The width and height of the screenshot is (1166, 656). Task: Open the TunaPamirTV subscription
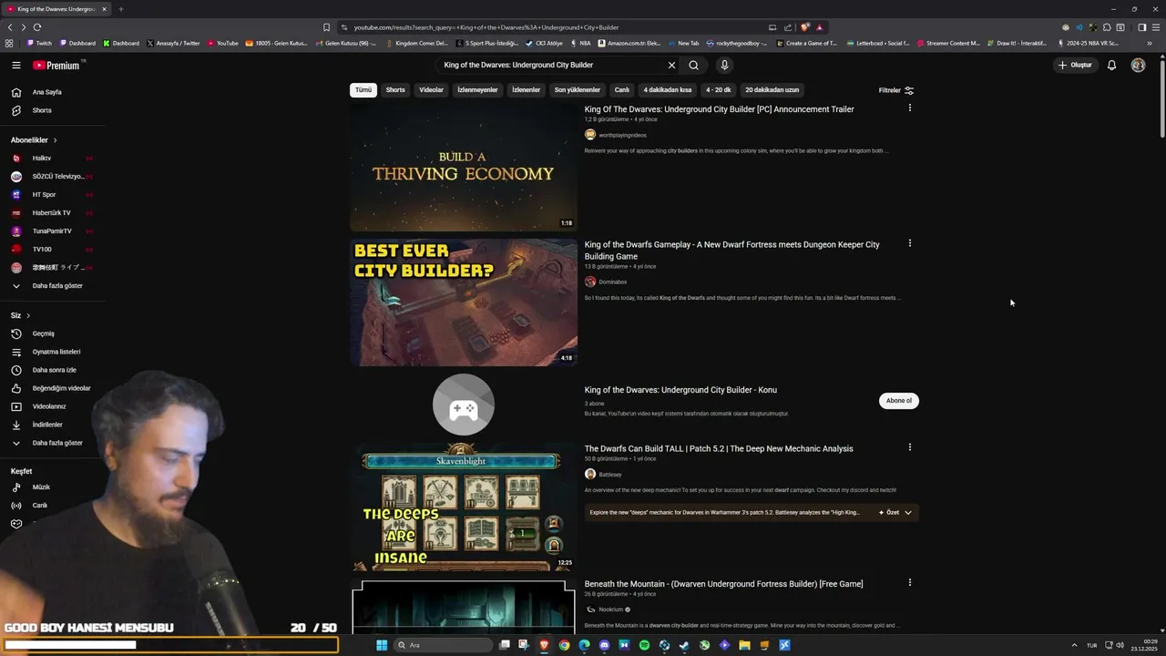click(x=52, y=231)
